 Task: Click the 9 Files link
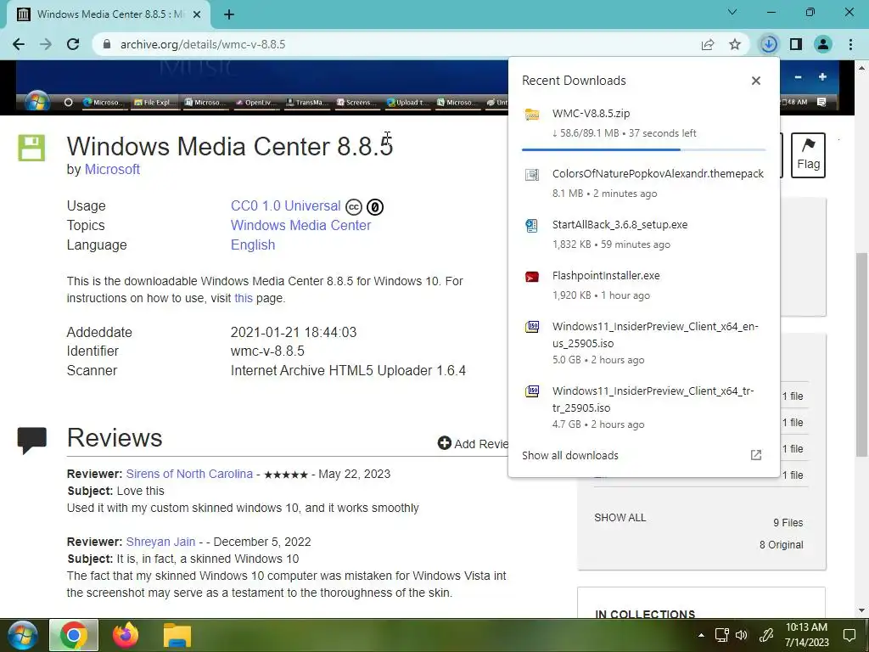[x=788, y=523]
